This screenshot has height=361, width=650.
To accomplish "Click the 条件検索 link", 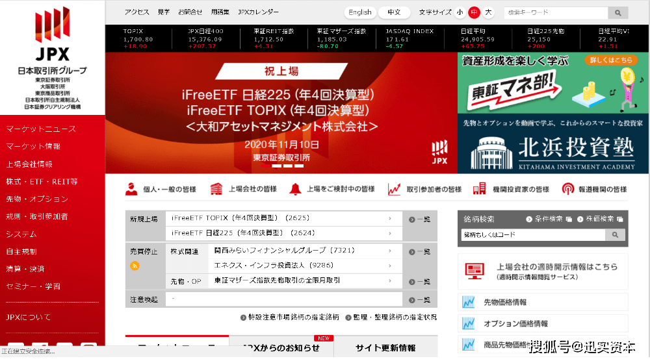I will pyautogui.click(x=549, y=219).
